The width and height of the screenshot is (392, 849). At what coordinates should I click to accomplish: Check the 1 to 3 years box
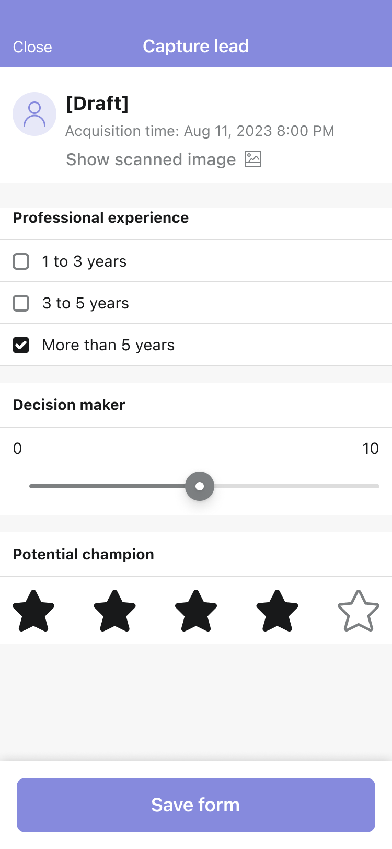coord(21,261)
